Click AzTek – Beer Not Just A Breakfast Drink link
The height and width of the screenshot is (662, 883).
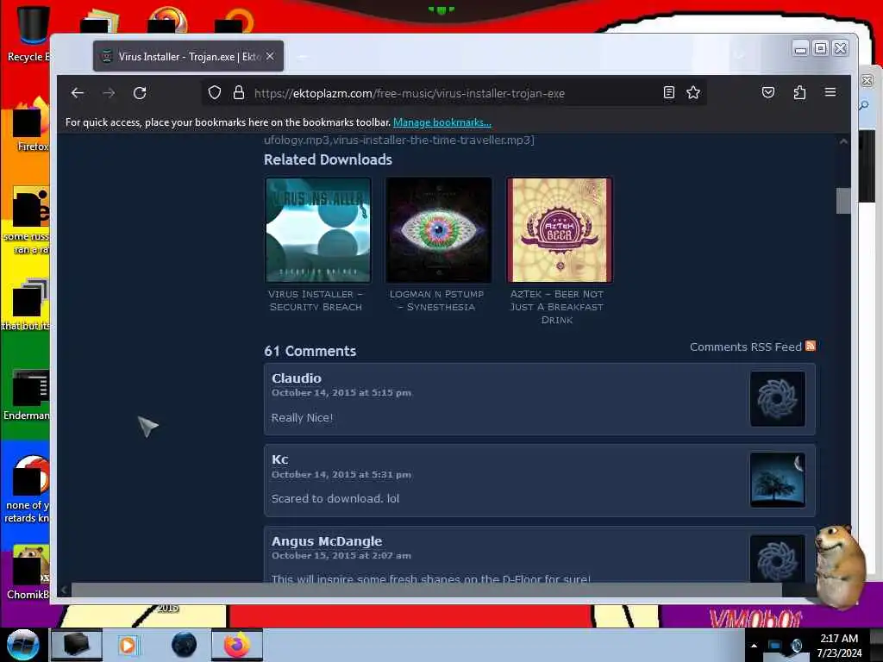pos(557,307)
